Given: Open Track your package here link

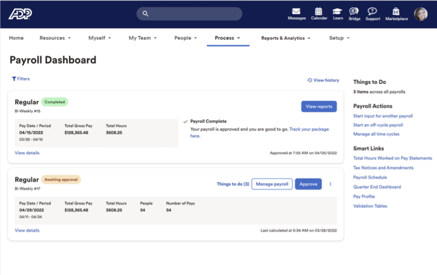Looking at the screenshot, I should [309, 129].
